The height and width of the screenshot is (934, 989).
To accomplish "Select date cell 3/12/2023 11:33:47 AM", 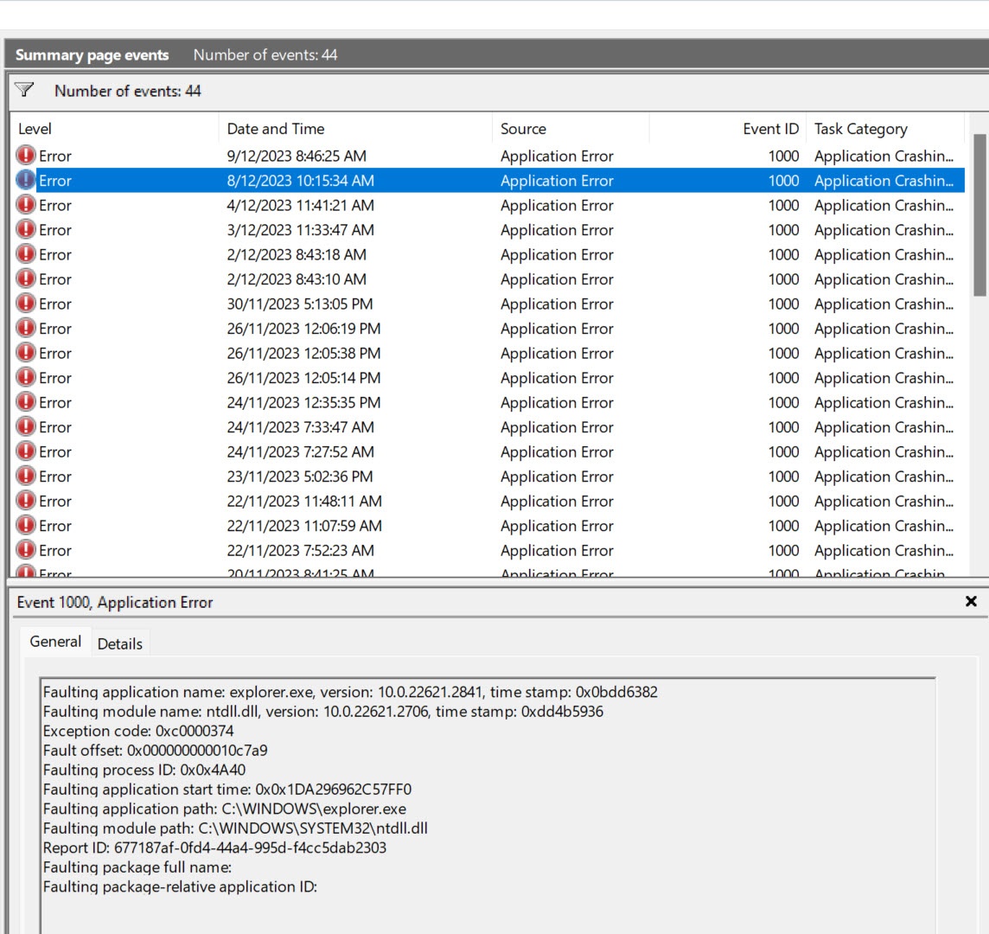I will click(x=300, y=230).
